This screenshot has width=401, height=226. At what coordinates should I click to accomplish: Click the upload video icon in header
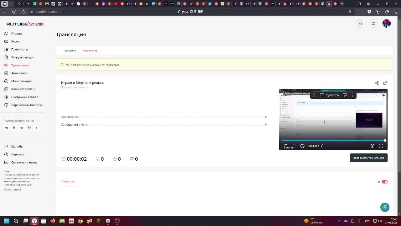coord(360,24)
